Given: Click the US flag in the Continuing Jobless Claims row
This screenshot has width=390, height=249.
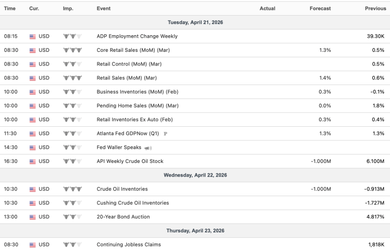Looking at the screenshot, I should click(33, 245).
